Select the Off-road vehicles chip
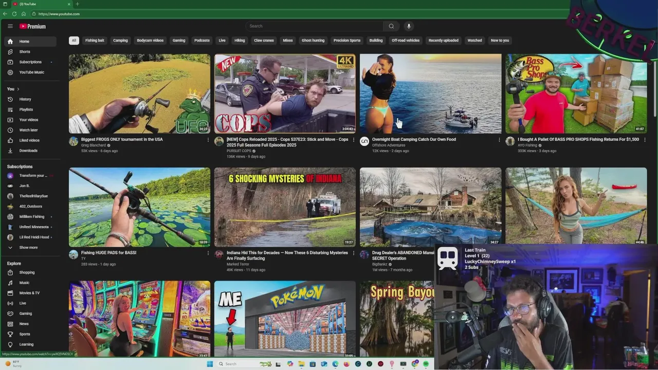658x370 pixels. tap(406, 41)
